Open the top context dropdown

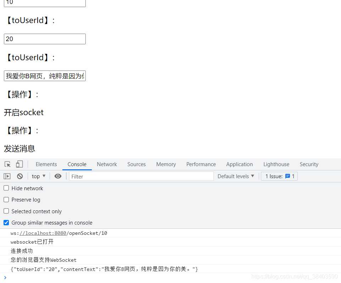pos(38,176)
